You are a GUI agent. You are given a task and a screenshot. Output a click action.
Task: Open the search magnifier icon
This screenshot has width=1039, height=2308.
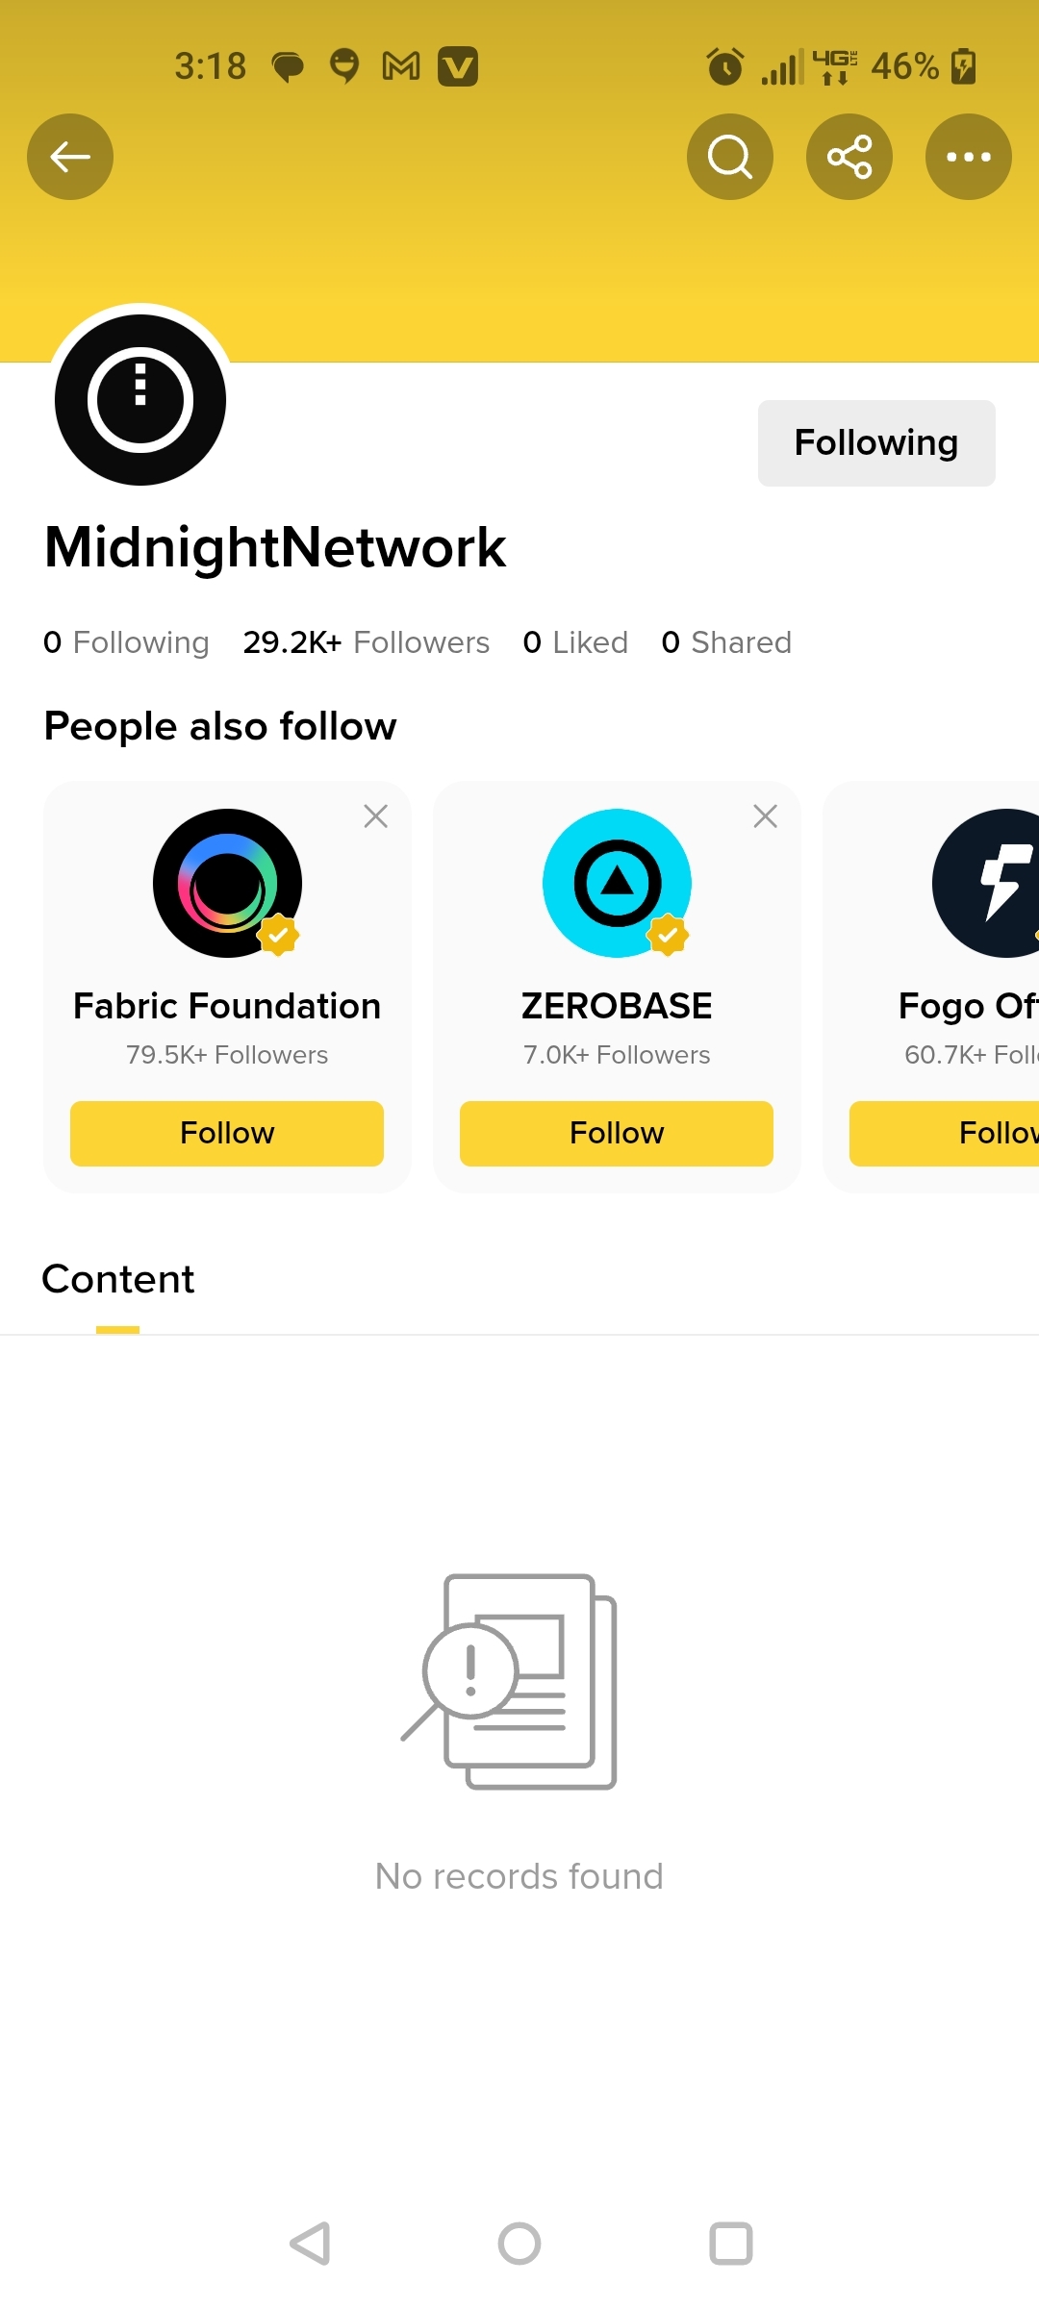pyautogui.click(x=730, y=157)
